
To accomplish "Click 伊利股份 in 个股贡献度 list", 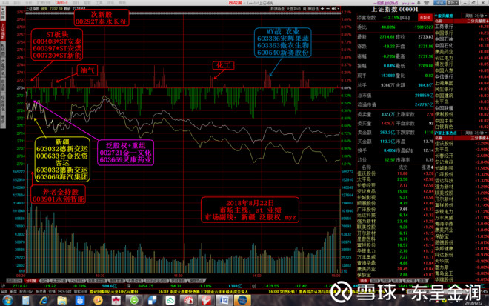I will [x=444, y=114].
